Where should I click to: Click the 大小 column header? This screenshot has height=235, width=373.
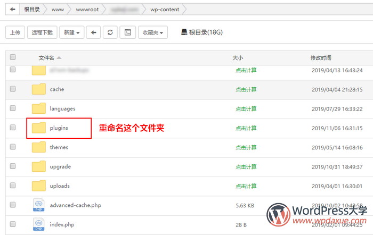coord(238,58)
